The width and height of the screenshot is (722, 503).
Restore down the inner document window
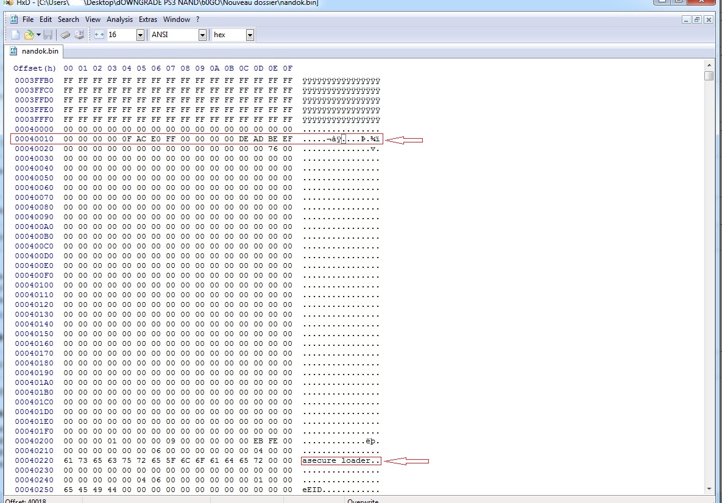(697, 19)
